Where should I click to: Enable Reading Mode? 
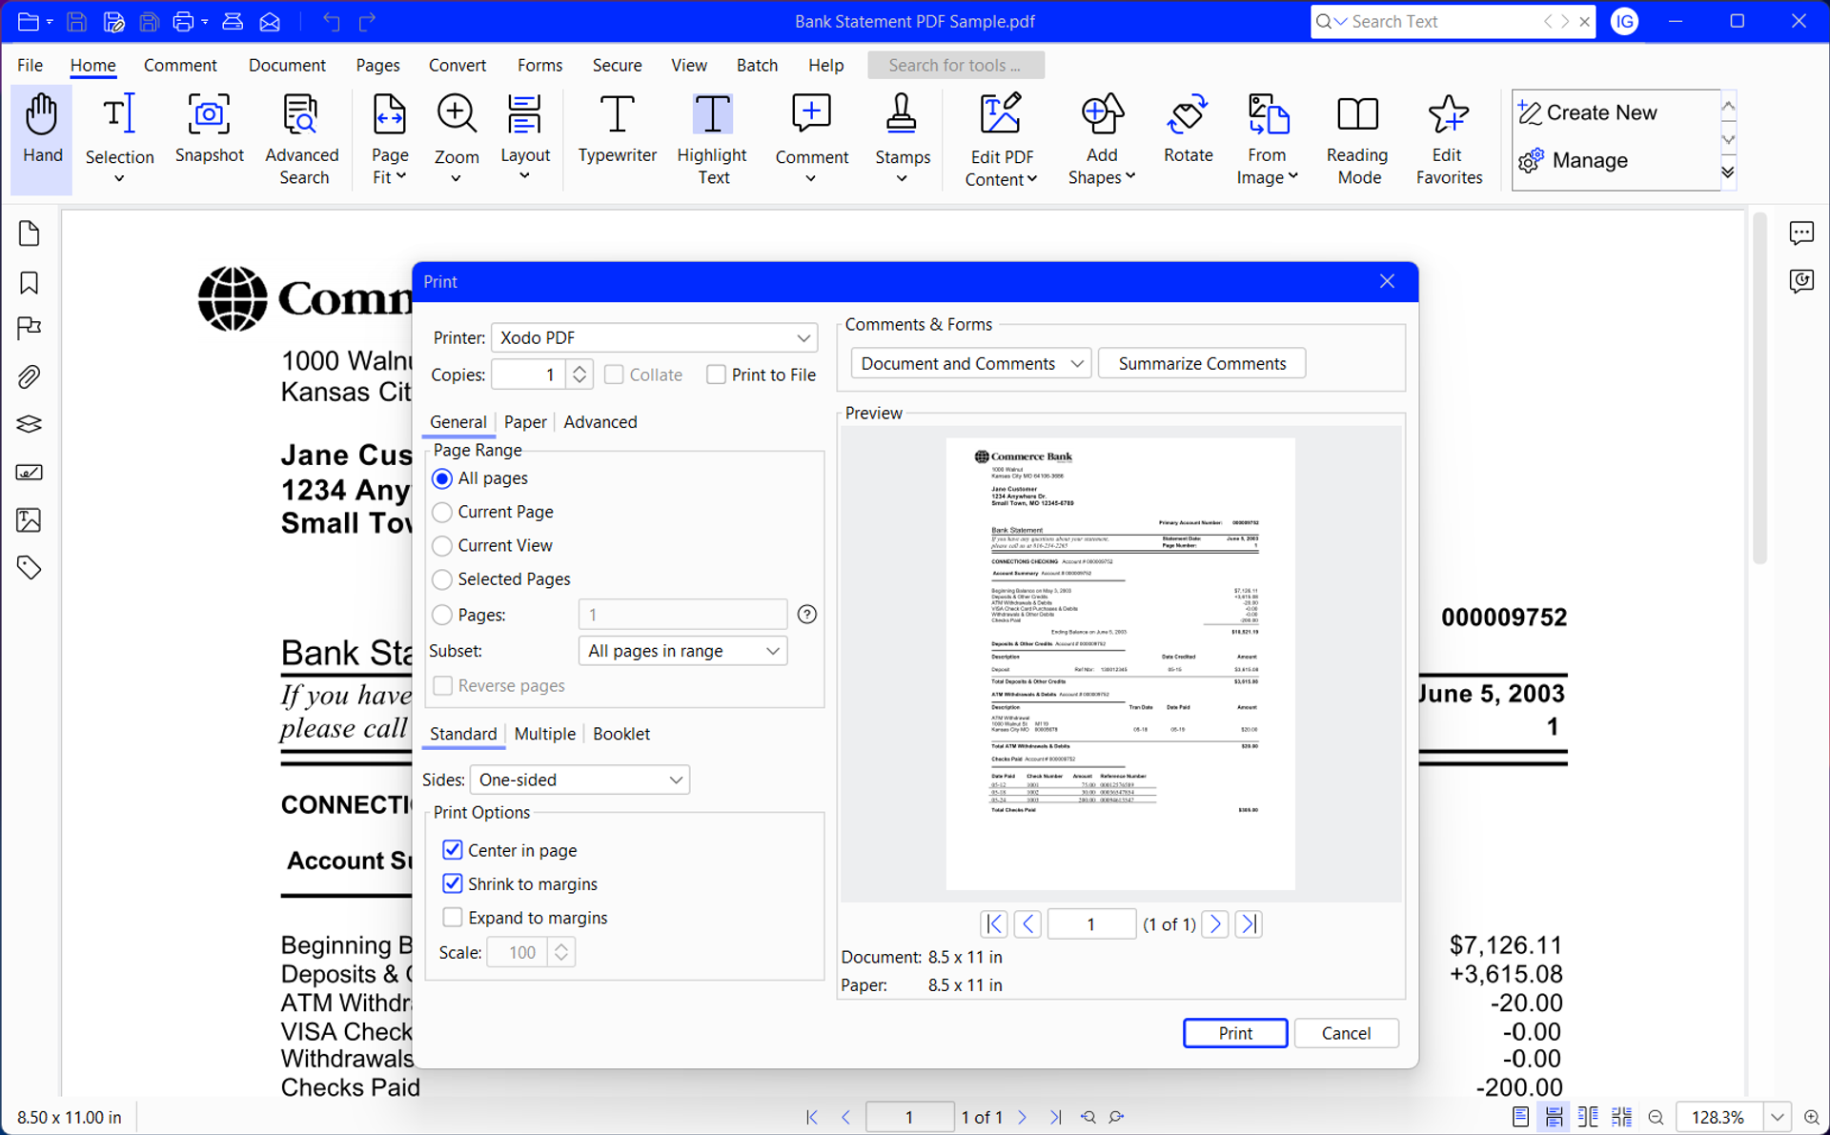click(1357, 140)
